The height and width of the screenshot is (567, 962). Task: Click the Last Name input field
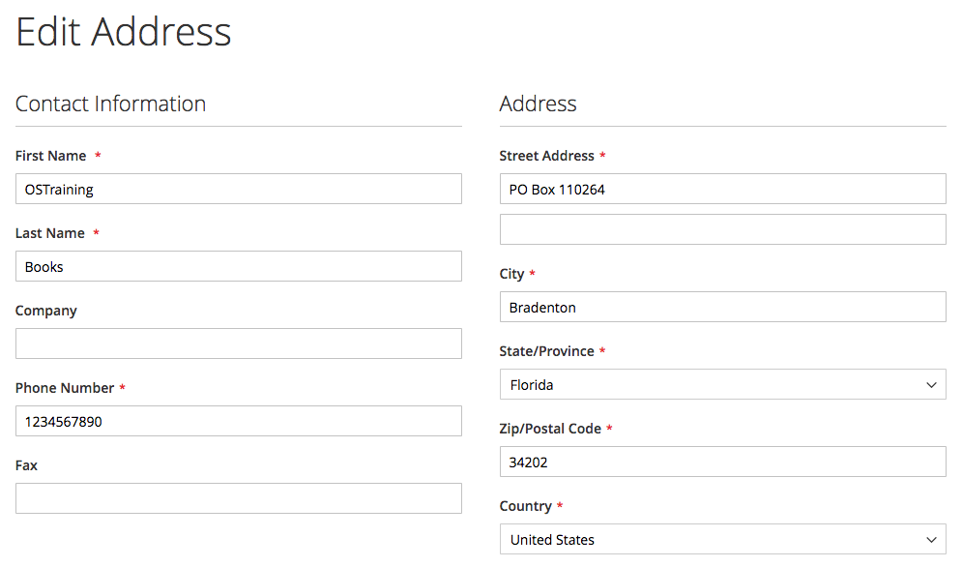click(238, 266)
